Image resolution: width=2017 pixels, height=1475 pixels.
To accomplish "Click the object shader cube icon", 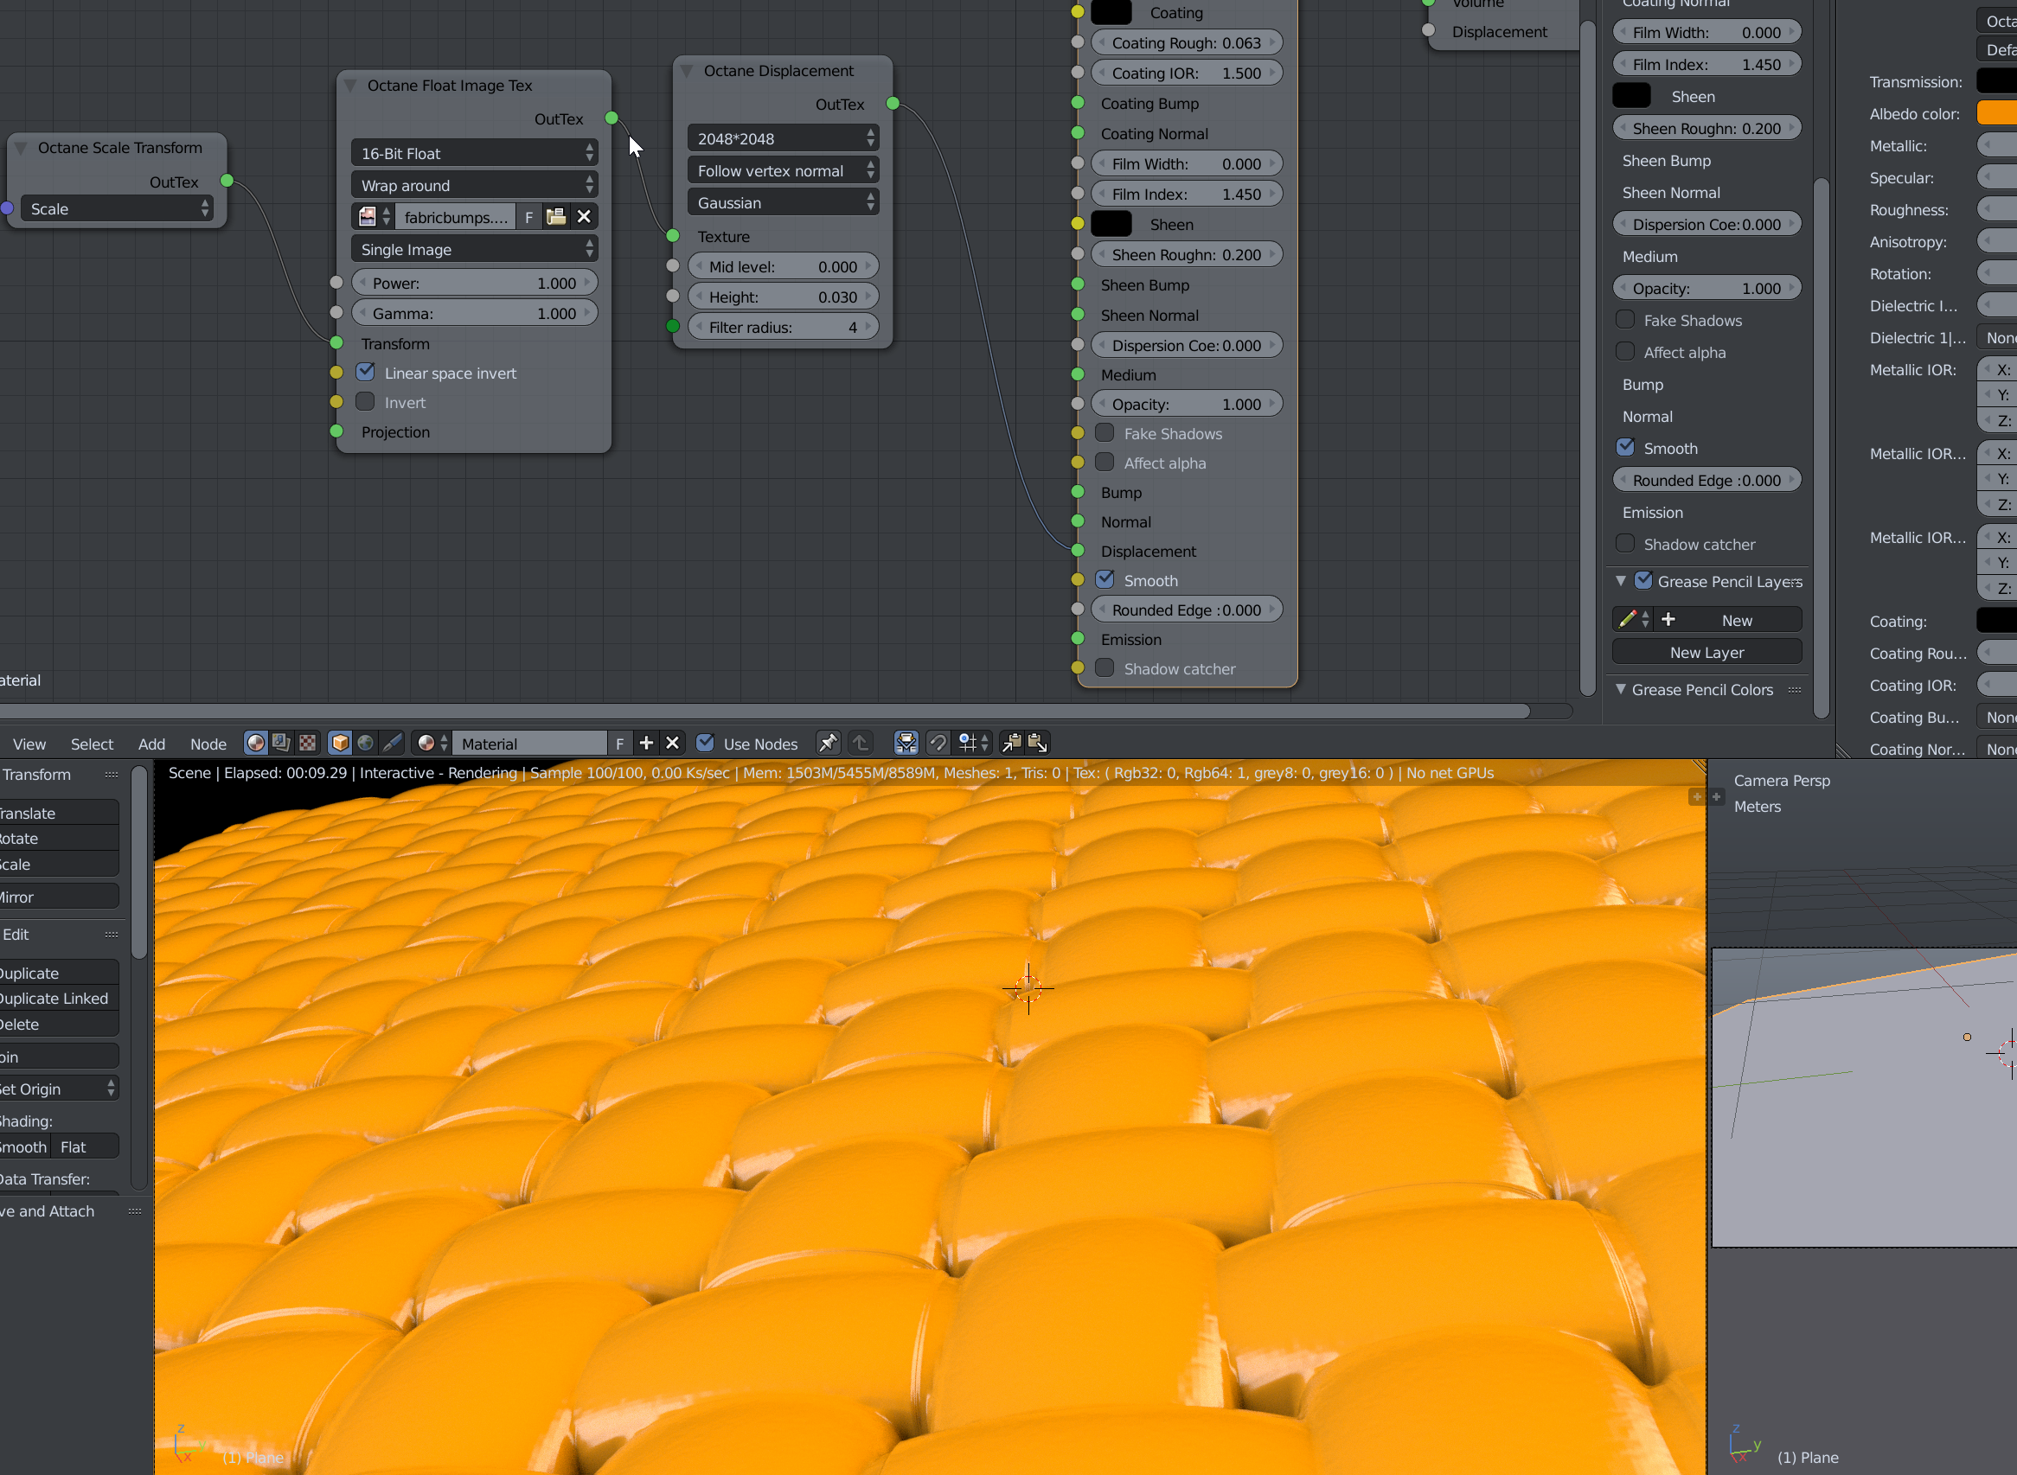I will tap(340, 743).
